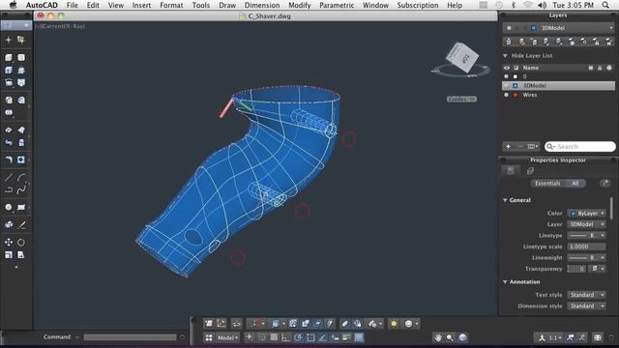Toggle visibility of the 3DModel layer
Image resolution: width=619 pixels, height=348 pixels.
pos(507,86)
